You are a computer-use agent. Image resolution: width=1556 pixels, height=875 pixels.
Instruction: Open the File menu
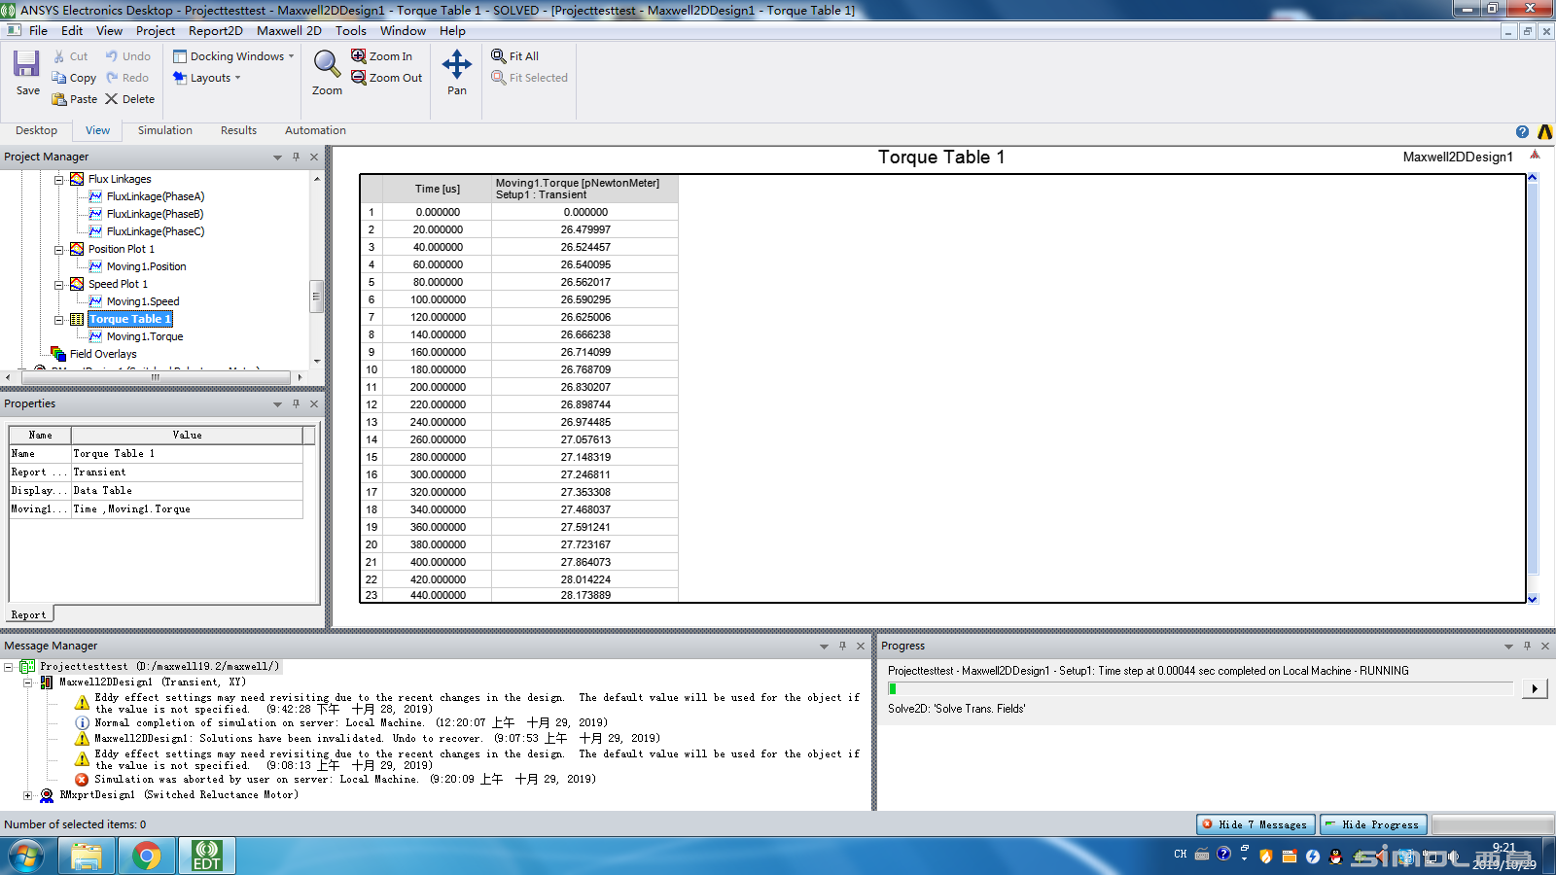coord(38,31)
